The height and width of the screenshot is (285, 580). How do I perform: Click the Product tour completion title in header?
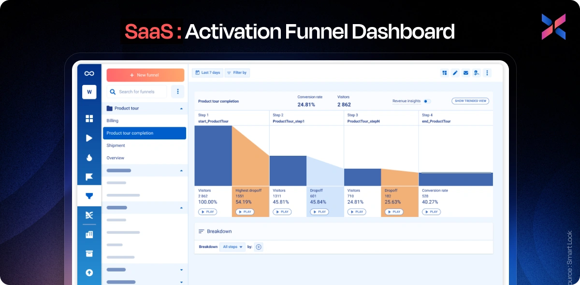pos(218,101)
